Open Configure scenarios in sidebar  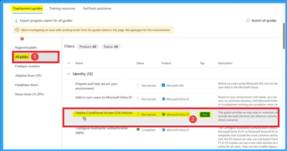[27, 66]
